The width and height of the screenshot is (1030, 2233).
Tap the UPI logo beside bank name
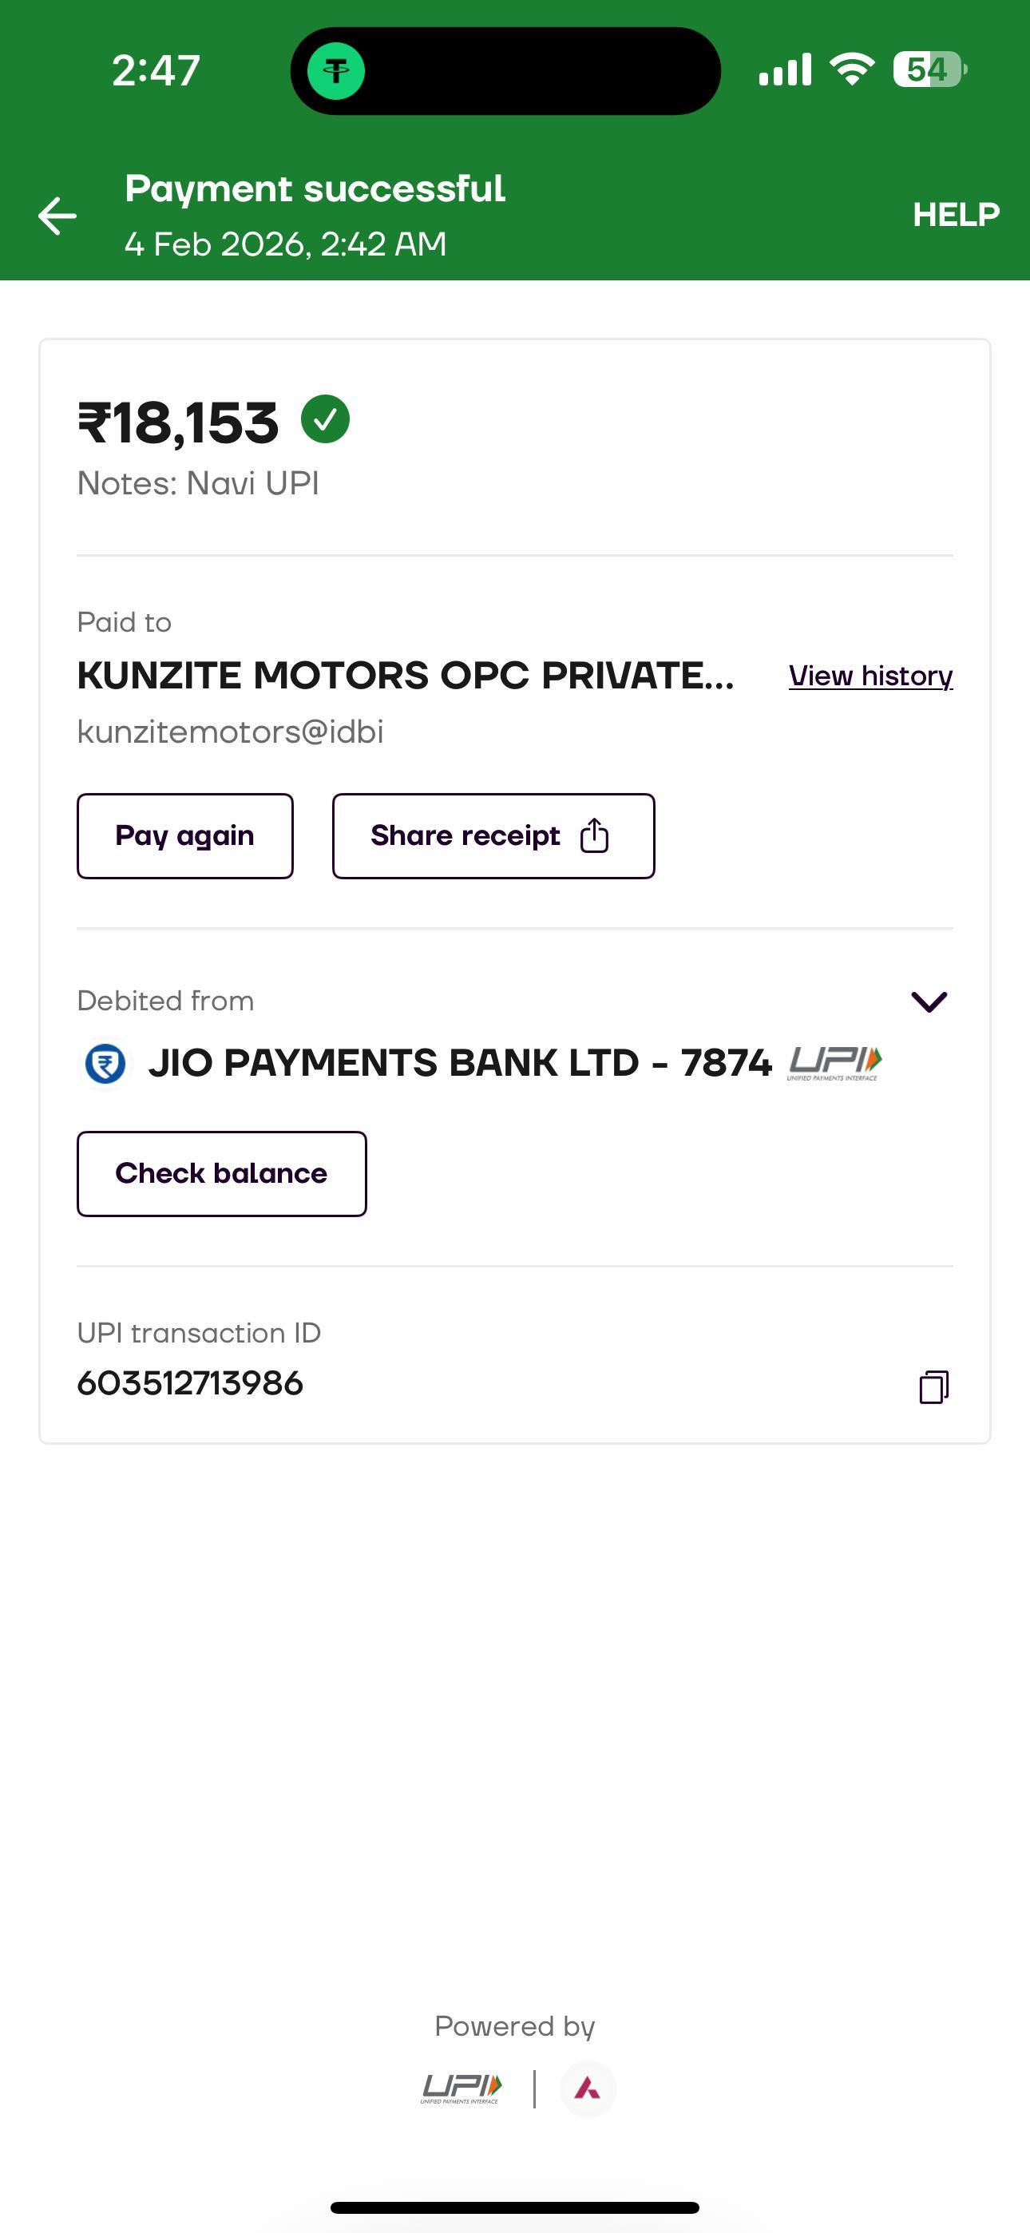(x=834, y=1063)
